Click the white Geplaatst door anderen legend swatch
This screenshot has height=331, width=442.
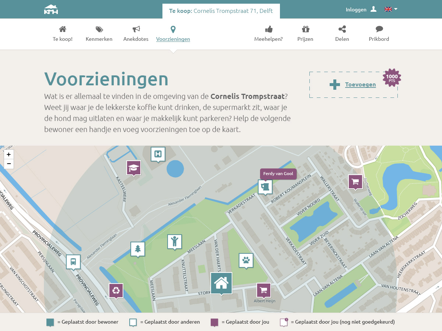pyautogui.click(x=133, y=323)
